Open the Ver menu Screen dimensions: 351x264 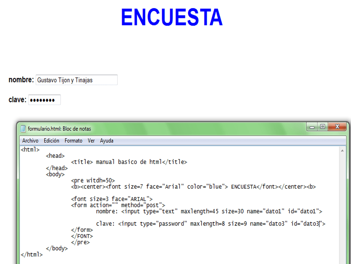pos(91,141)
